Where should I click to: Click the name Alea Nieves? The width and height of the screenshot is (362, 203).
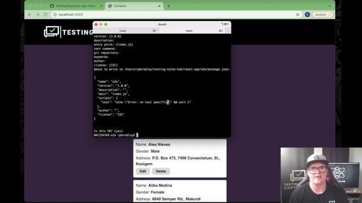point(159,144)
